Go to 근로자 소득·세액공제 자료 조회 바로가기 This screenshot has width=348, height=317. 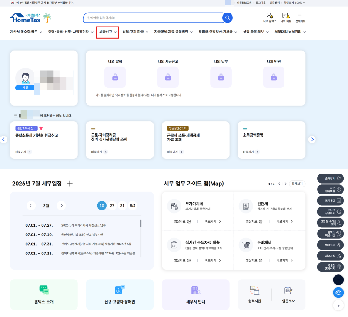[175, 152]
